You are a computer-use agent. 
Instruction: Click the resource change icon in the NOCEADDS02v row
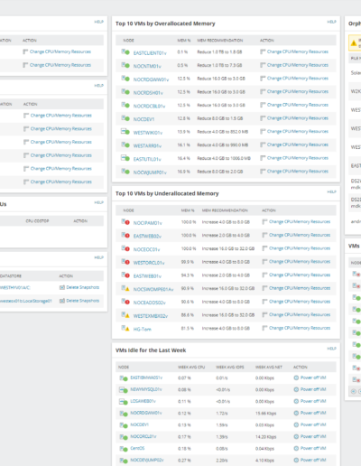pyautogui.click(x=264, y=302)
